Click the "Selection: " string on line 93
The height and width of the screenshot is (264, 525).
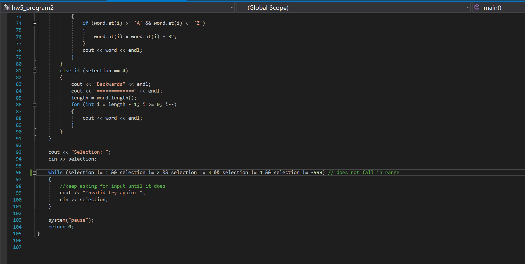(x=90, y=152)
